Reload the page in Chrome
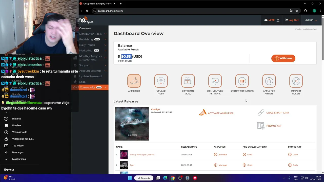Image resolution: width=324 pixels, height=182 pixels. coord(87,11)
